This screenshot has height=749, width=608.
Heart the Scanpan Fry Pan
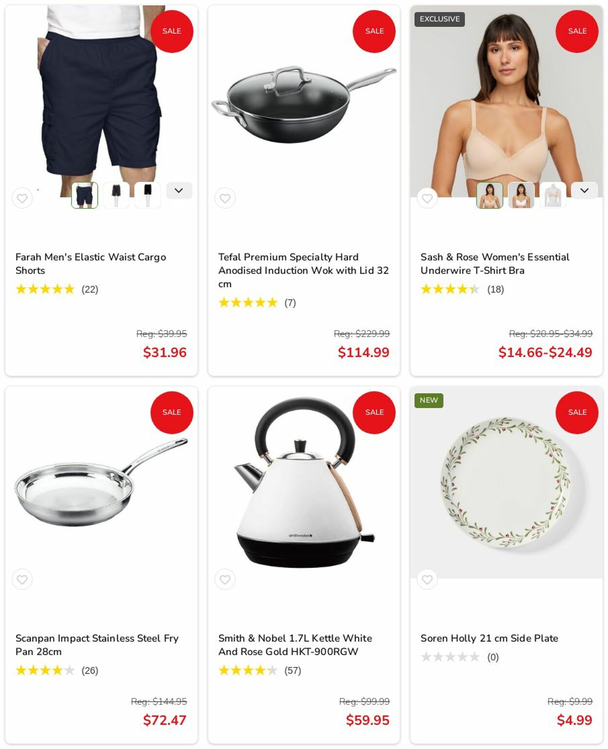pyautogui.click(x=22, y=579)
